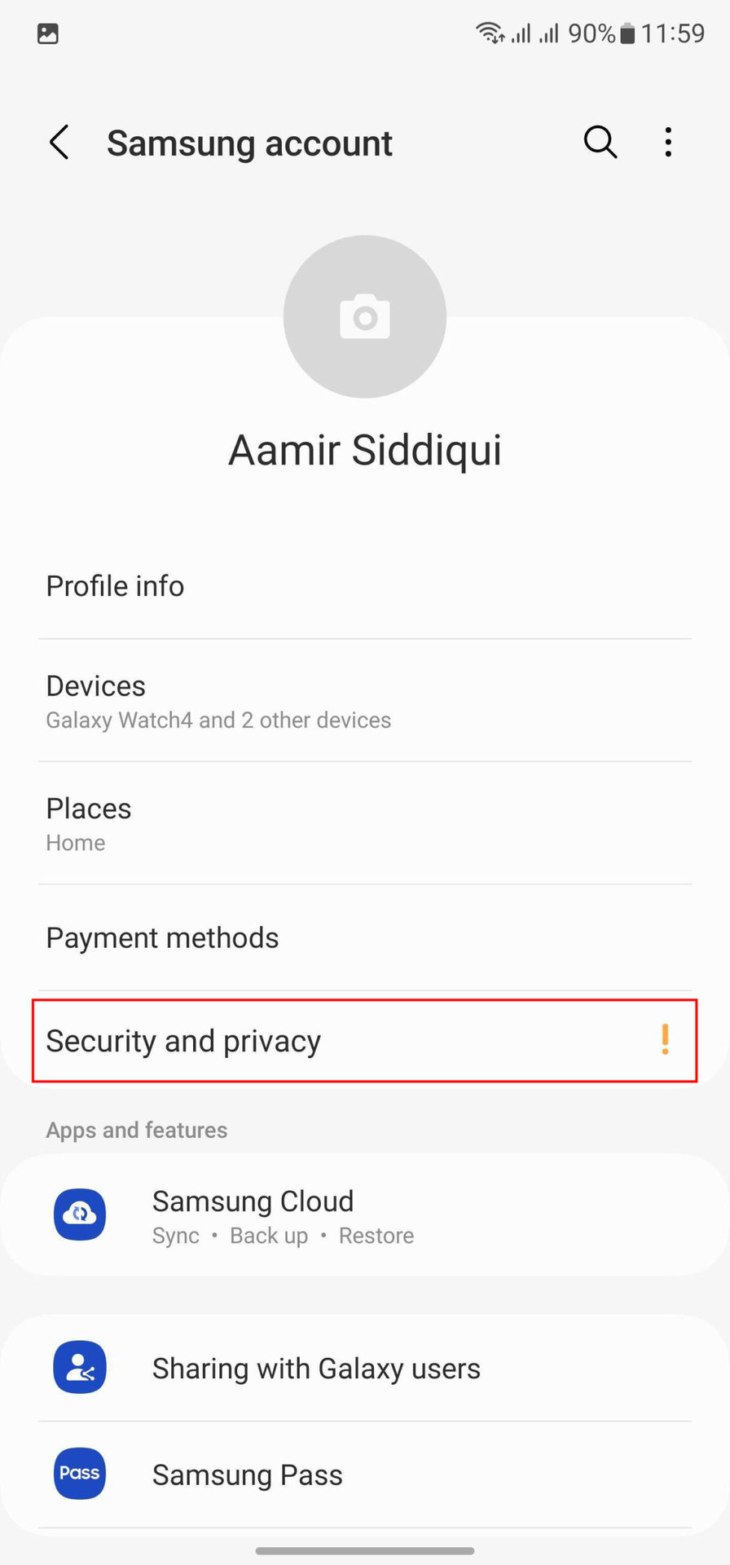The image size is (730, 1565).
Task: Open Security and privacy
Action: point(183,1041)
